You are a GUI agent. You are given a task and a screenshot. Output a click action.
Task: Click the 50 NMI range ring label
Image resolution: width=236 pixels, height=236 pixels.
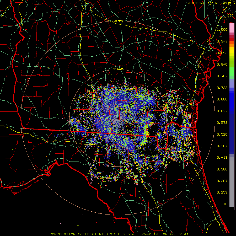(x=118, y=69)
